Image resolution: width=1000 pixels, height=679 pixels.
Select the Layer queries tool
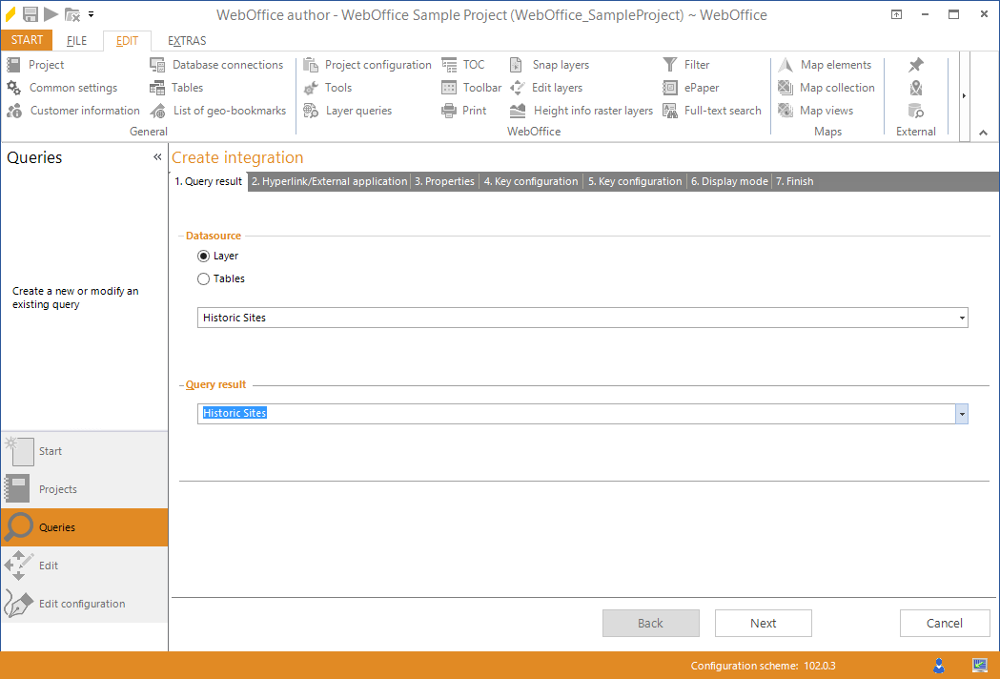tap(357, 110)
